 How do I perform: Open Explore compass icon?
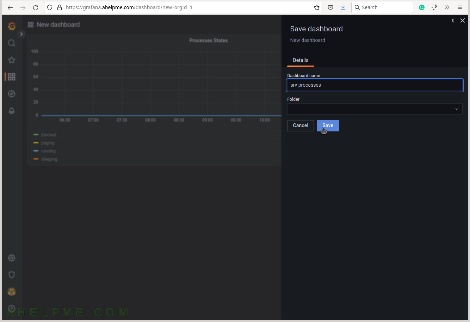12,94
